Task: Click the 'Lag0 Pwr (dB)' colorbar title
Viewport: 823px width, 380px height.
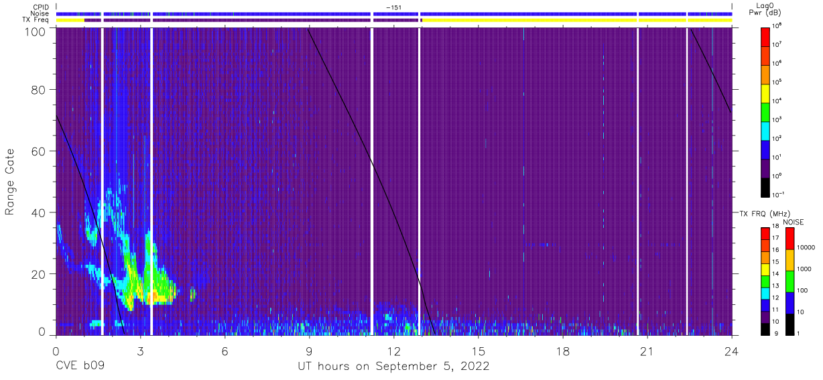Action: click(765, 9)
